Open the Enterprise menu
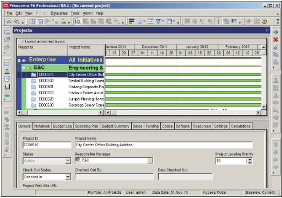This screenshot has width=282, height=198. click(59, 13)
